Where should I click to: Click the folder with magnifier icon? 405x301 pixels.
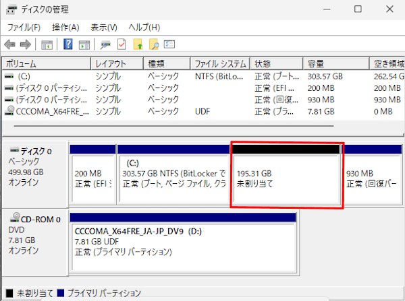click(x=154, y=44)
